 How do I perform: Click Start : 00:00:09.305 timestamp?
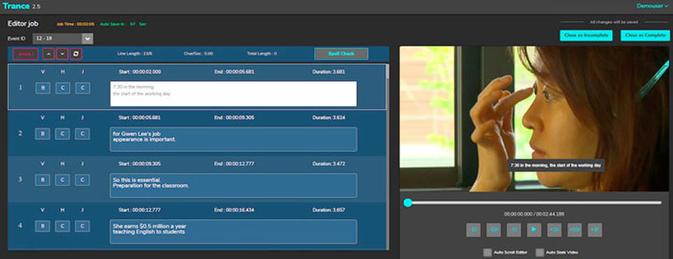point(140,164)
